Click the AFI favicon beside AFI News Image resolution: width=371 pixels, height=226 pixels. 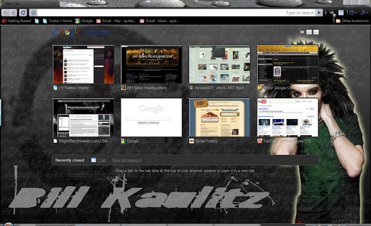click(123, 88)
